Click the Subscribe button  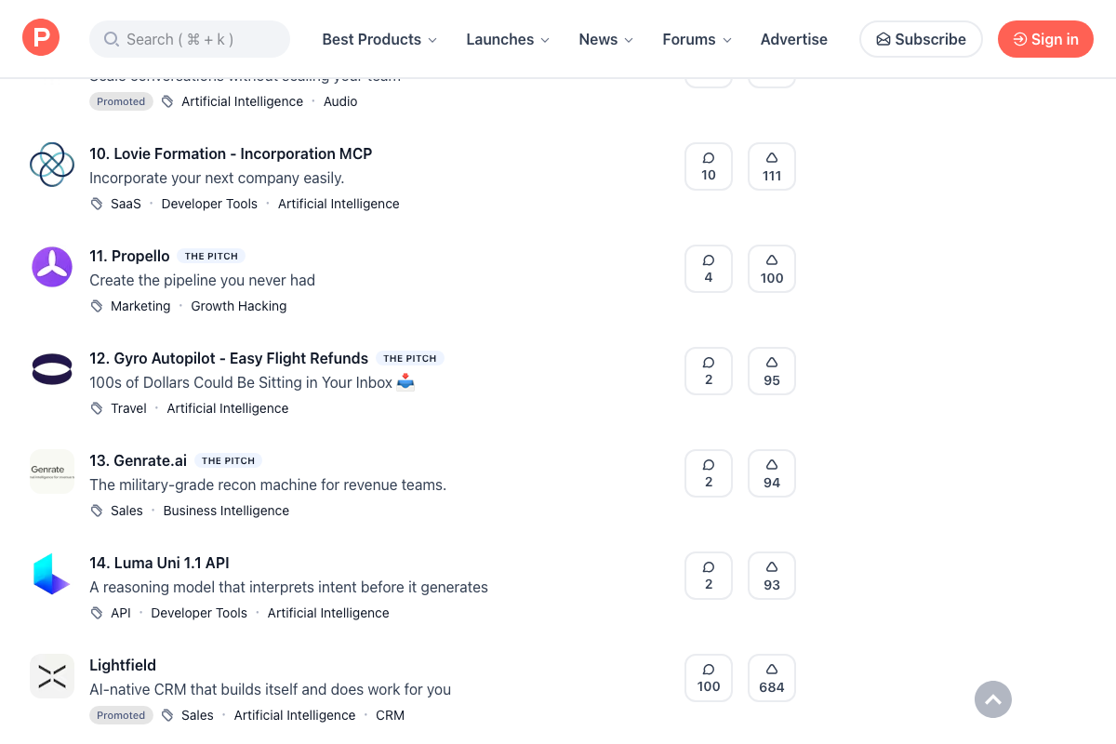click(921, 39)
